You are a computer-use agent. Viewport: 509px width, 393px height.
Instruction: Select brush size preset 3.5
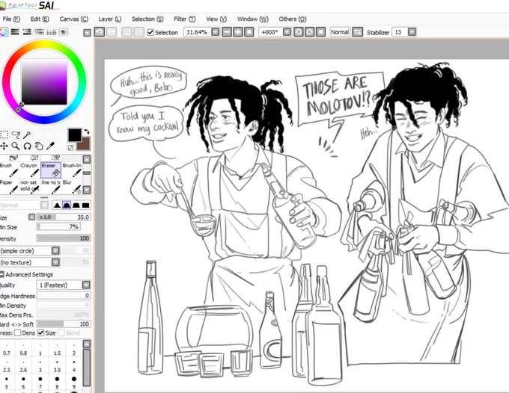pos(57,366)
